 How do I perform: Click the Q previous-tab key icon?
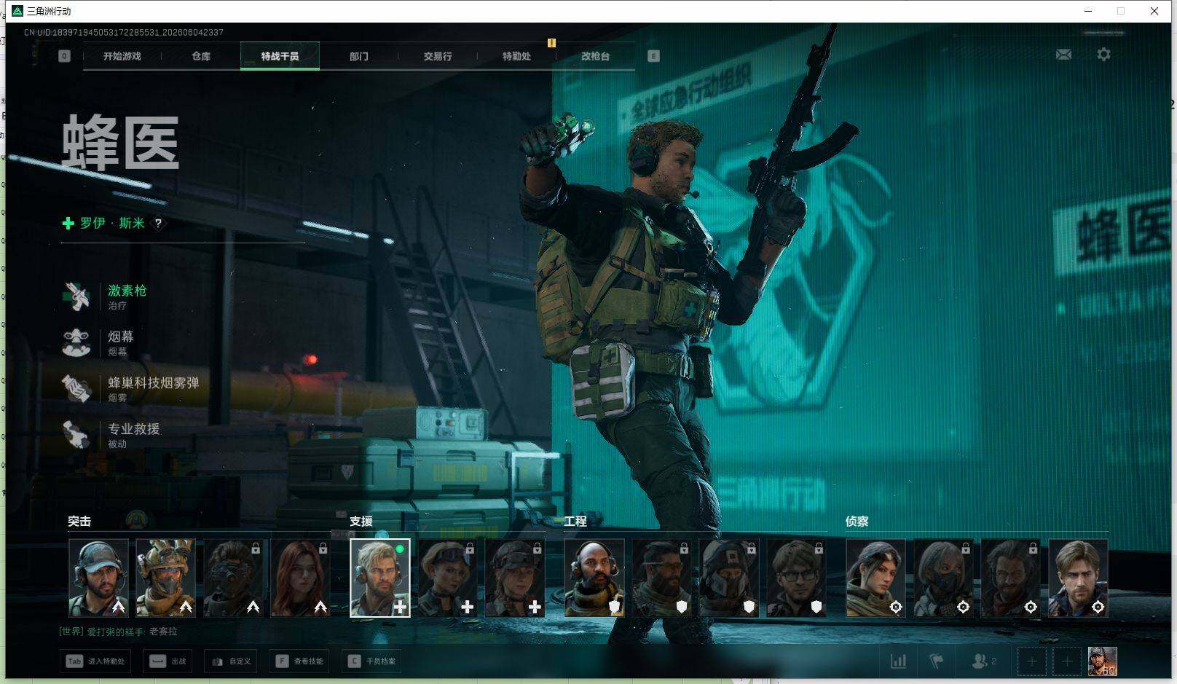tap(64, 56)
